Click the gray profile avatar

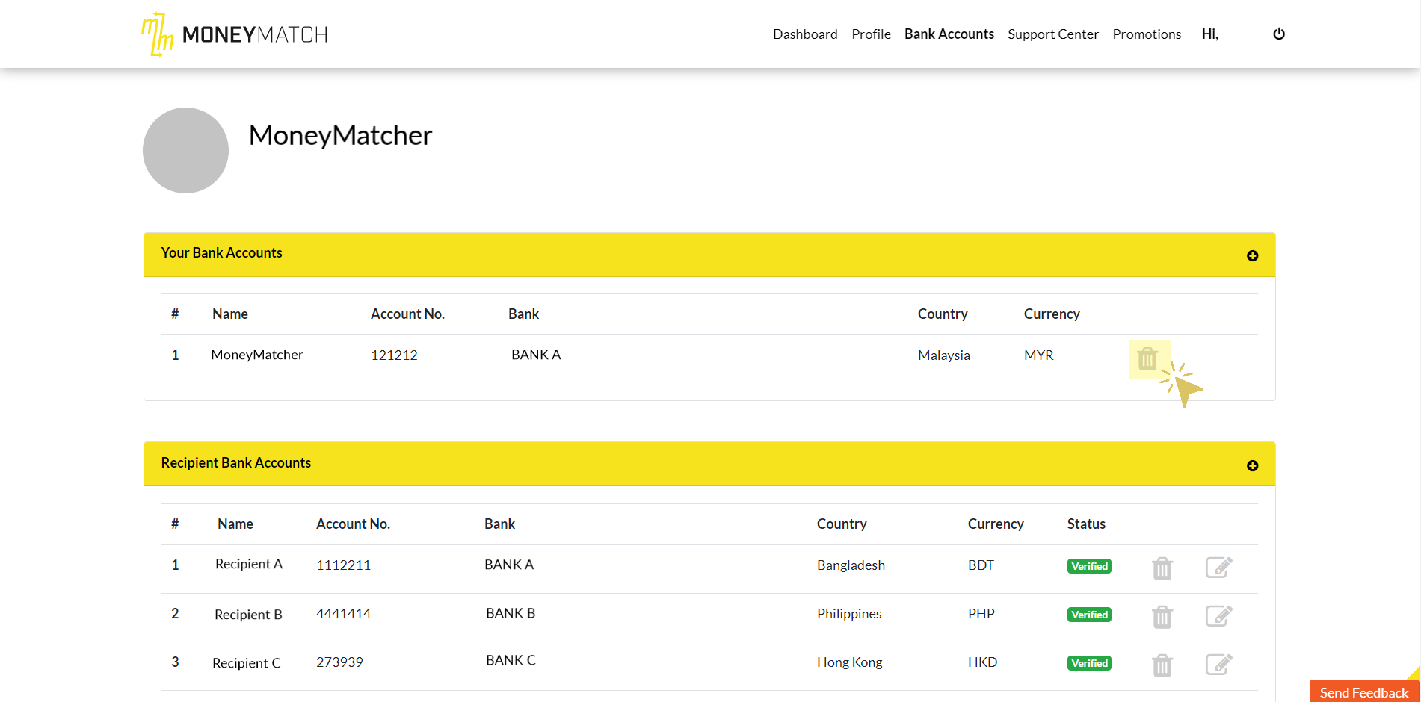185,150
